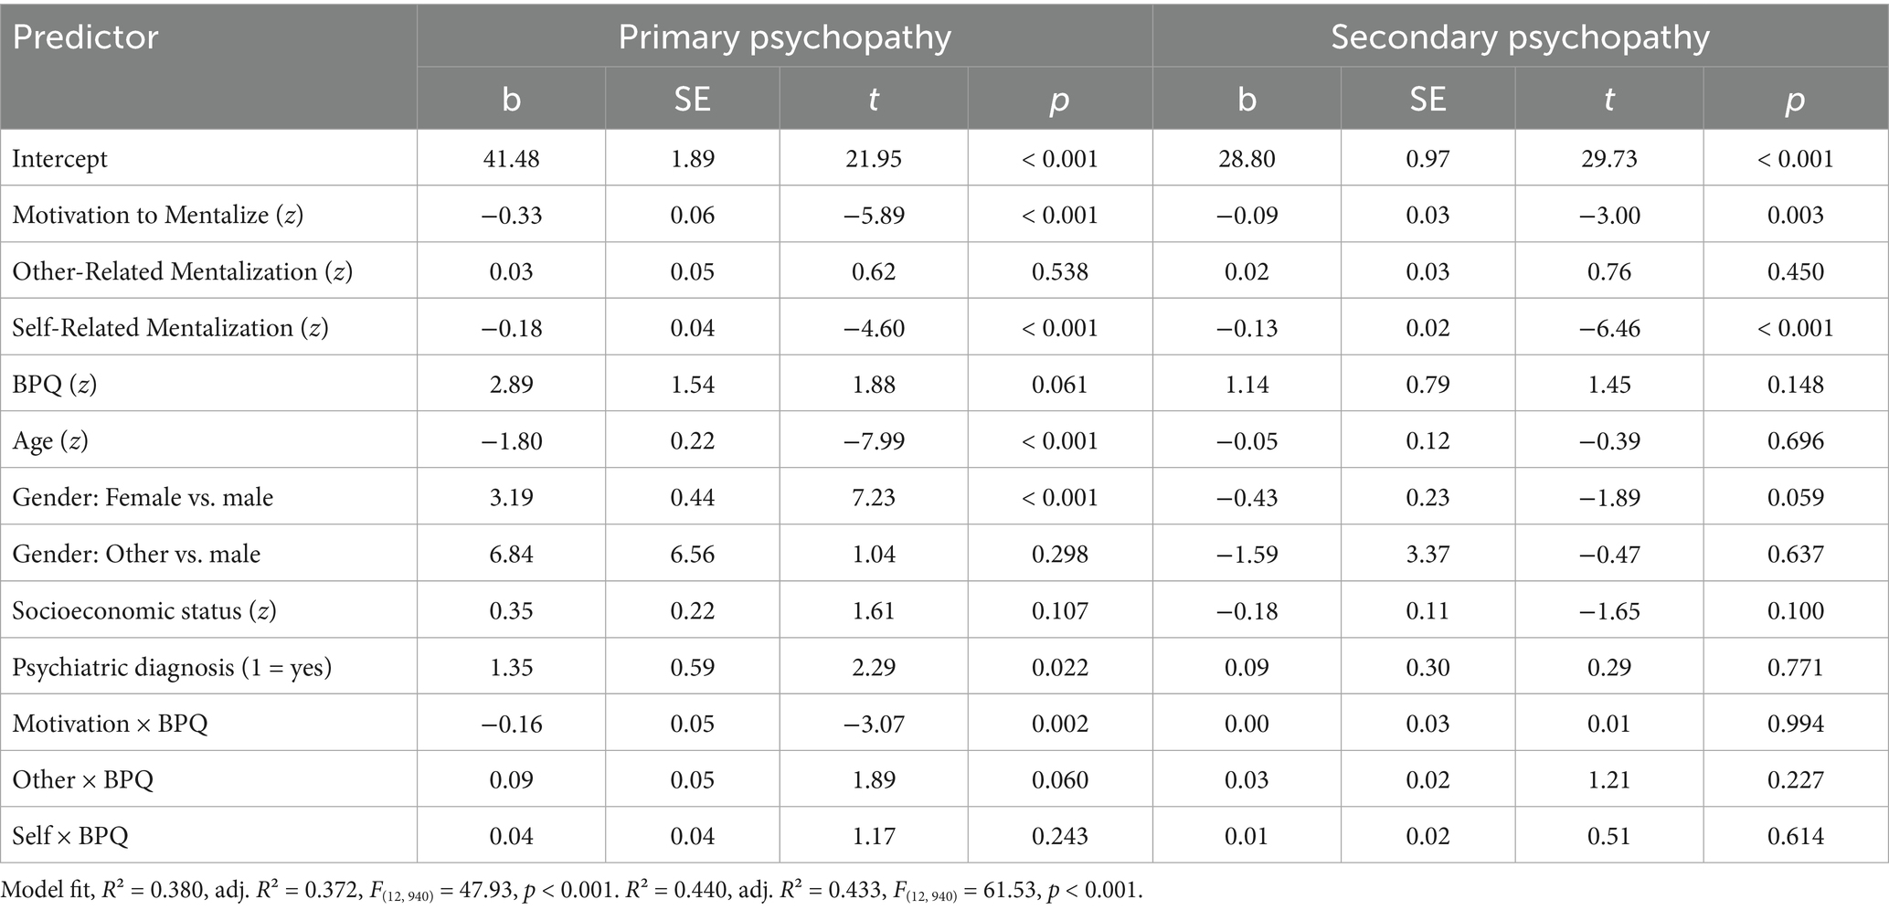The image size is (1889, 910).
Task: Select the Intercept row label
Action: [59, 159]
